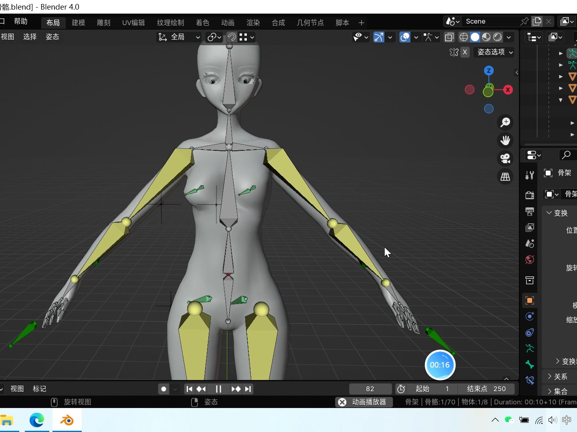This screenshot has height=432, width=577.
Task: Click the zoom viewport magnifier icon
Action: coord(505,122)
